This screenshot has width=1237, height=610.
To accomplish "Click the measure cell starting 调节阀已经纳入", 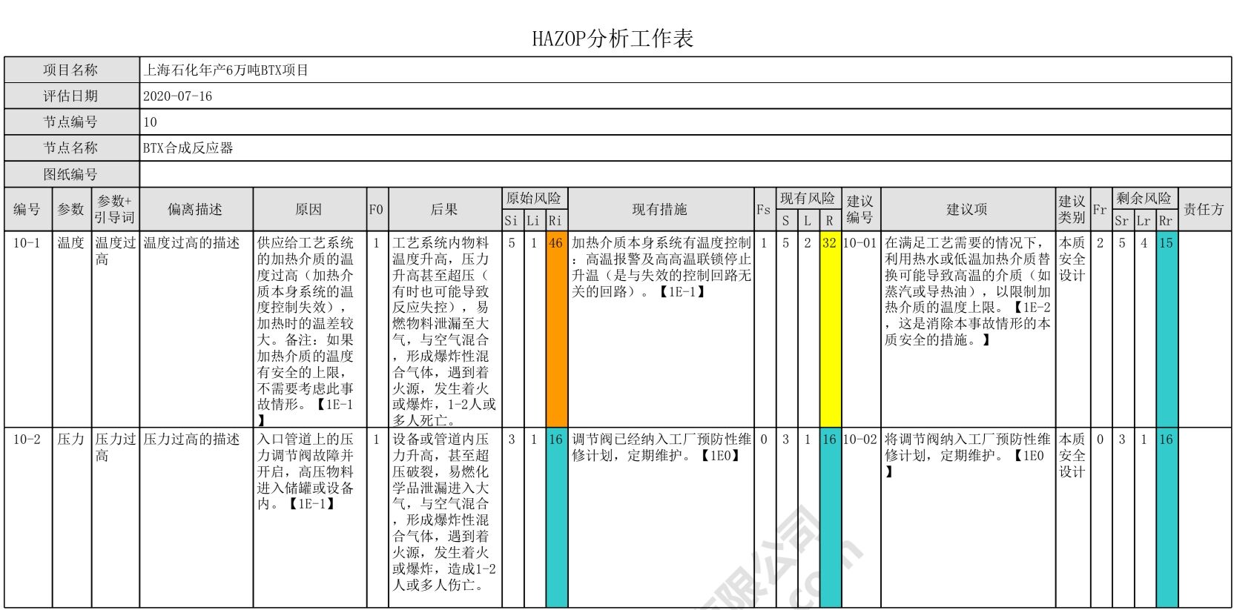I will [660, 517].
